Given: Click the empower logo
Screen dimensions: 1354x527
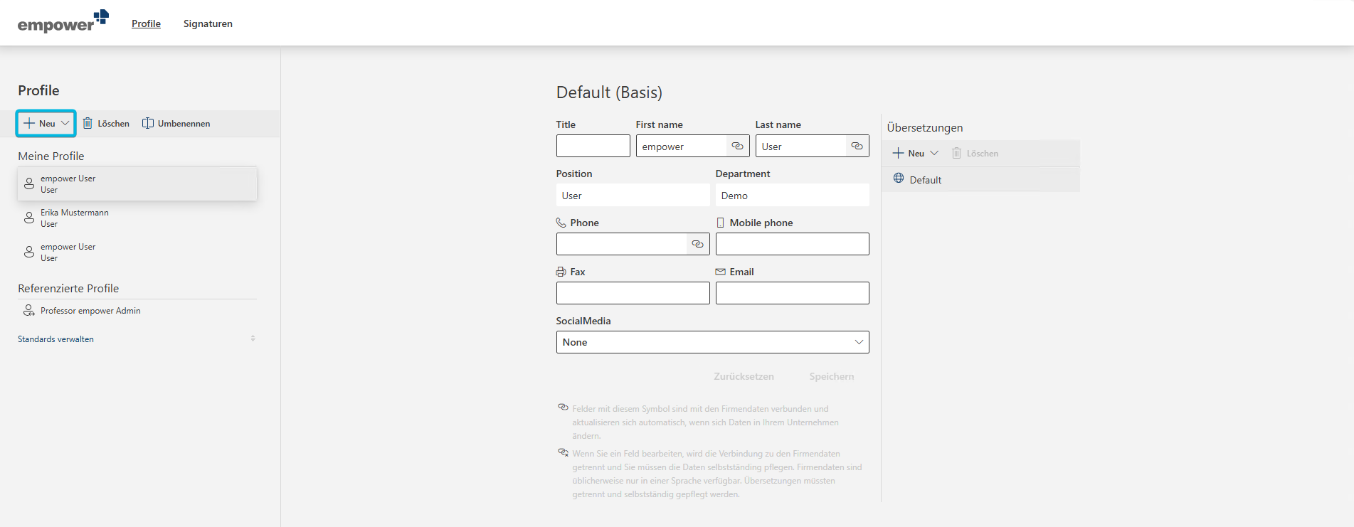Looking at the screenshot, I should [63, 22].
